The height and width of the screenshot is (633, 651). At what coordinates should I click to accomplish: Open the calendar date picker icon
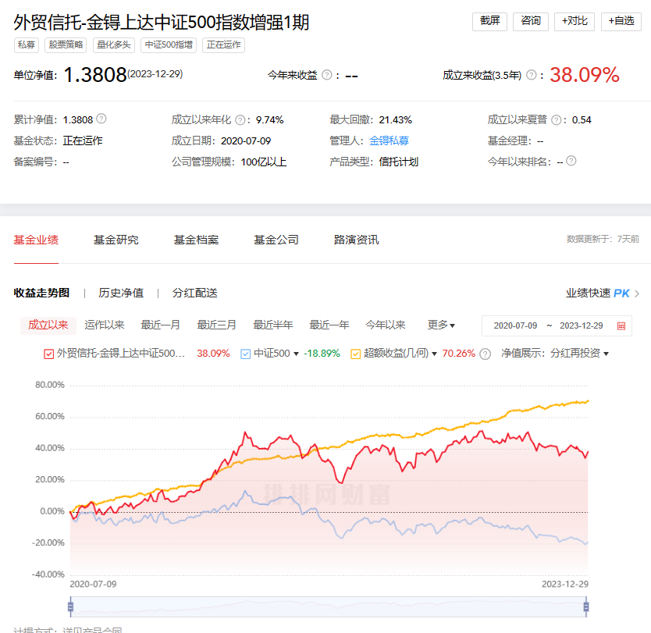pyautogui.click(x=621, y=325)
